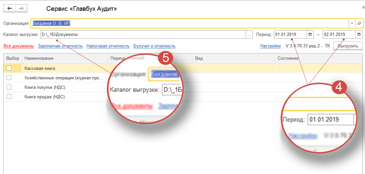365x174 pixels.
Task: Enable Хозяйственные операции row checkbox
Action: [x=9, y=78]
